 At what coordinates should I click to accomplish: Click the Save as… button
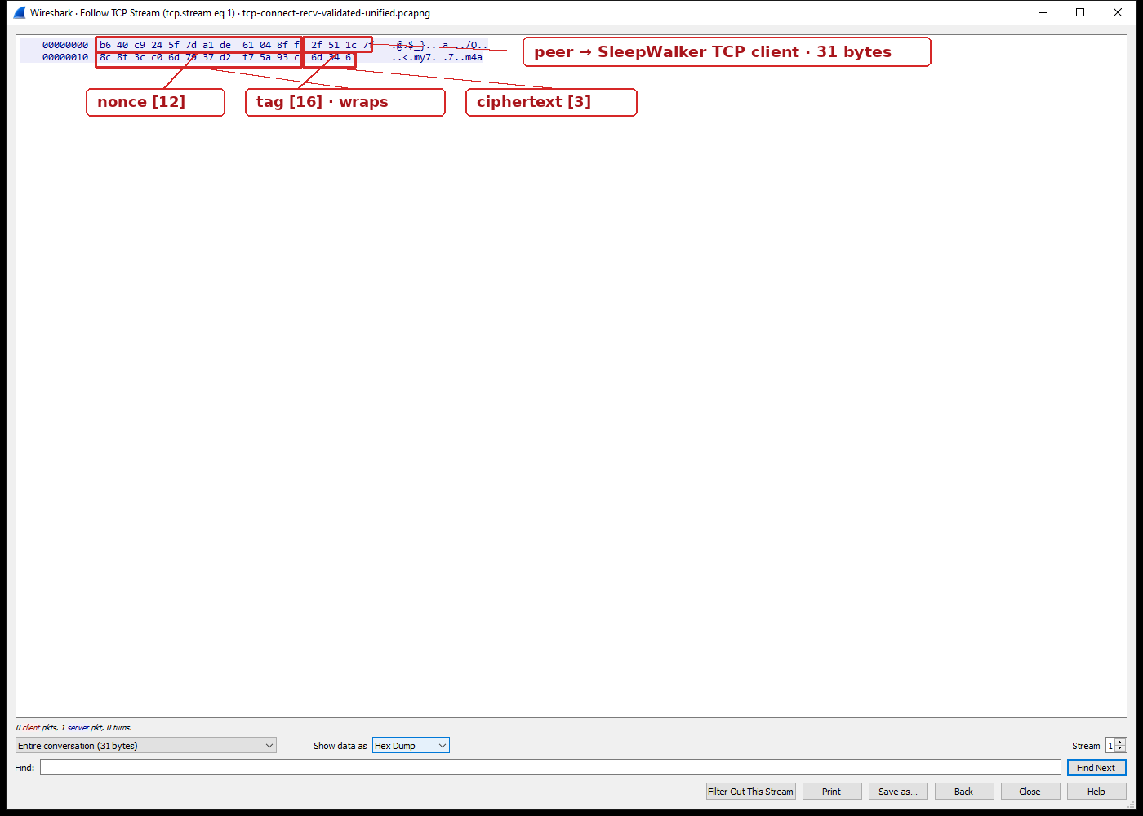pos(898,791)
